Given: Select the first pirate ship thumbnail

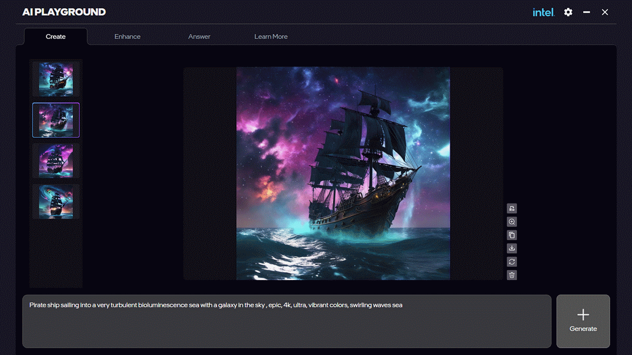Looking at the screenshot, I should pos(56,79).
